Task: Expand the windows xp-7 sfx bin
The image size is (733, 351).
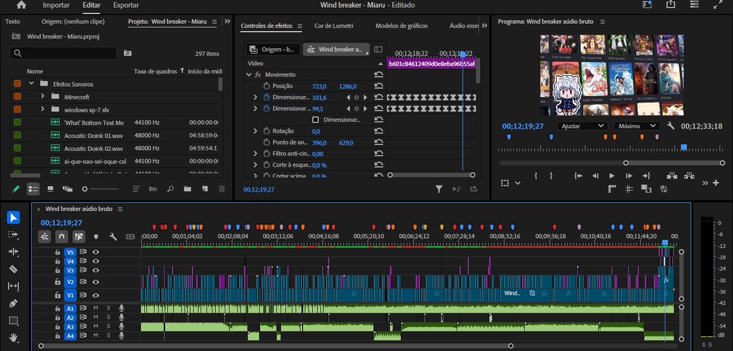Action: (43, 109)
